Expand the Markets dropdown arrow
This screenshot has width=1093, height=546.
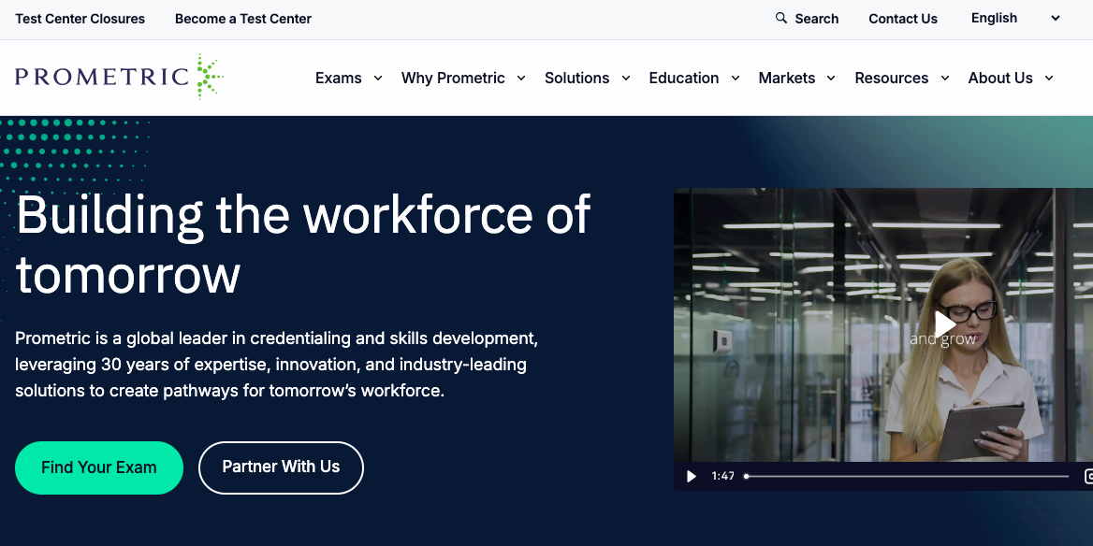click(830, 79)
